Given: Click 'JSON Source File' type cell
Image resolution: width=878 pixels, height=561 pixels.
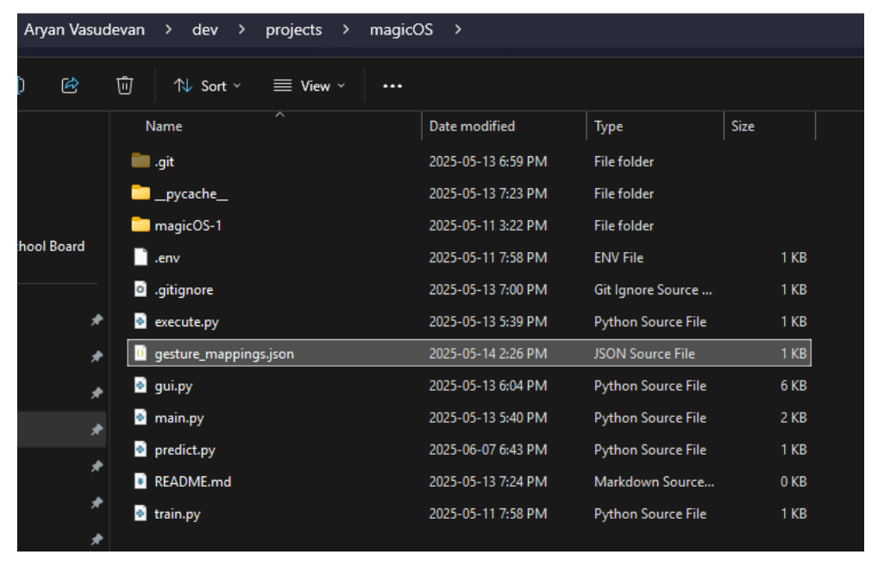Looking at the screenshot, I should click(644, 354).
